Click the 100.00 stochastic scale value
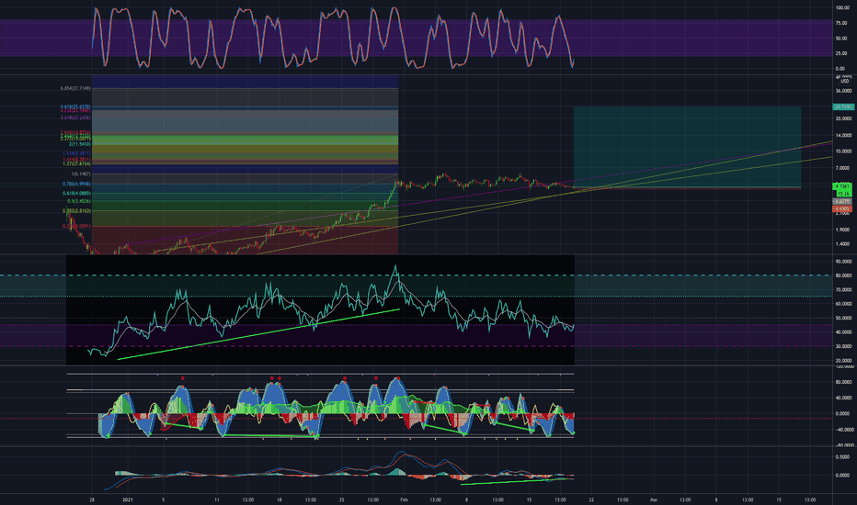This screenshot has height=505, width=857. [x=841, y=8]
